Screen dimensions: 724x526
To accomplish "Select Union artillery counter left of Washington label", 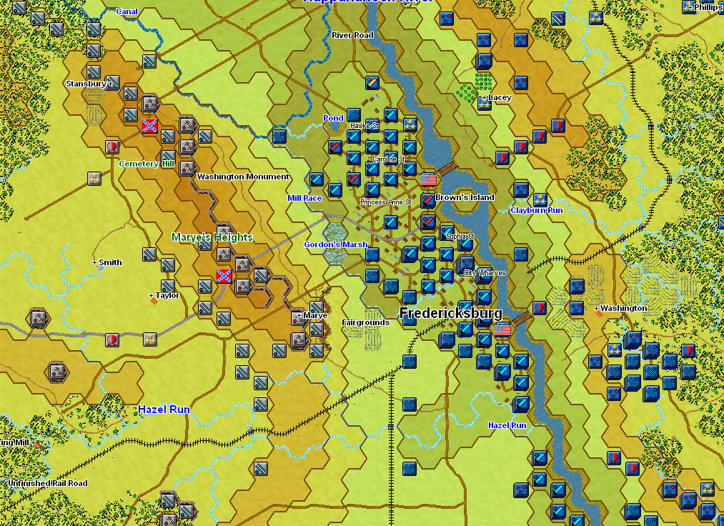I will pyautogui.click(x=577, y=307).
